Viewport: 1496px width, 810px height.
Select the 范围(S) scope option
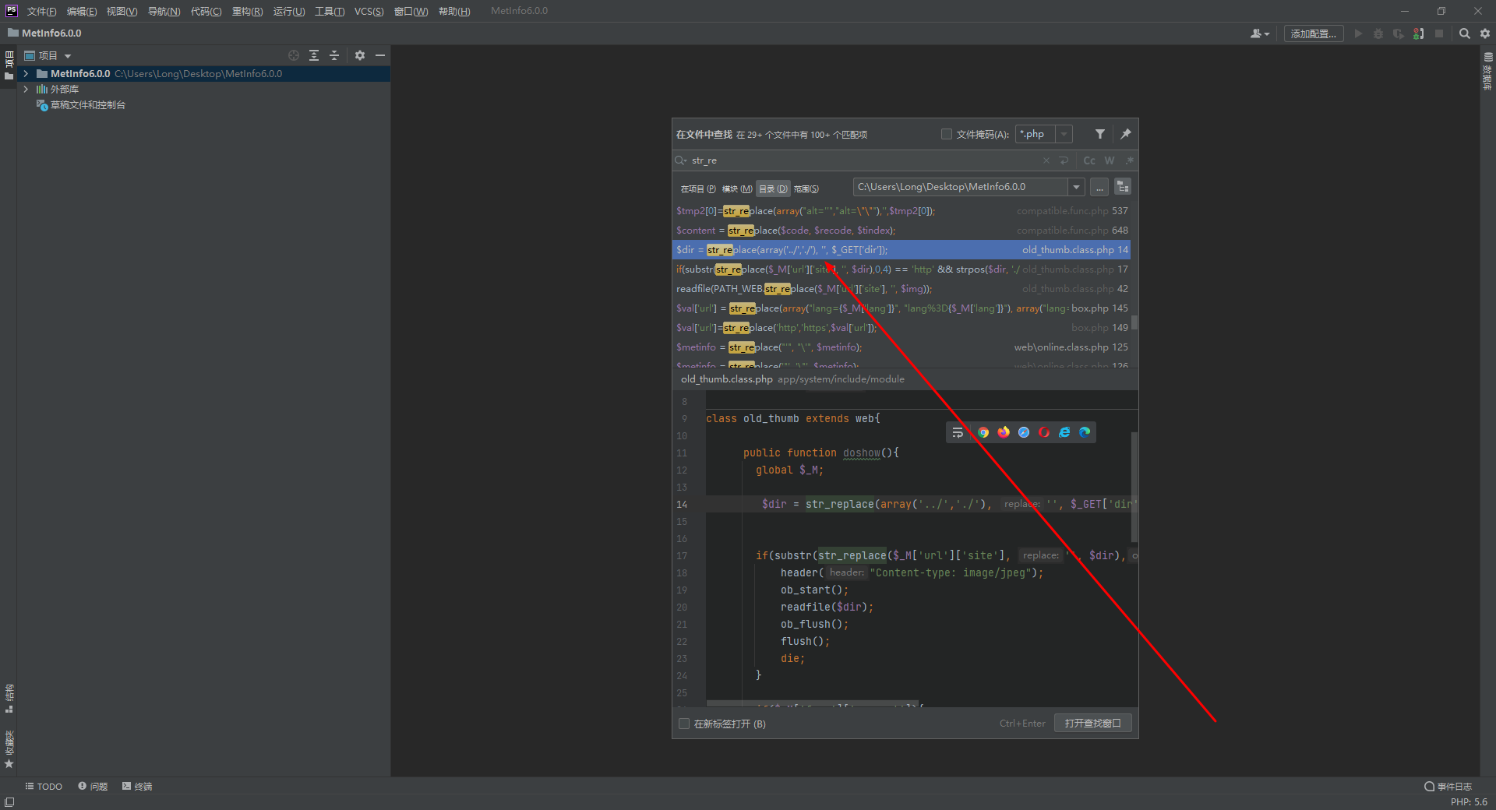point(806,188)
